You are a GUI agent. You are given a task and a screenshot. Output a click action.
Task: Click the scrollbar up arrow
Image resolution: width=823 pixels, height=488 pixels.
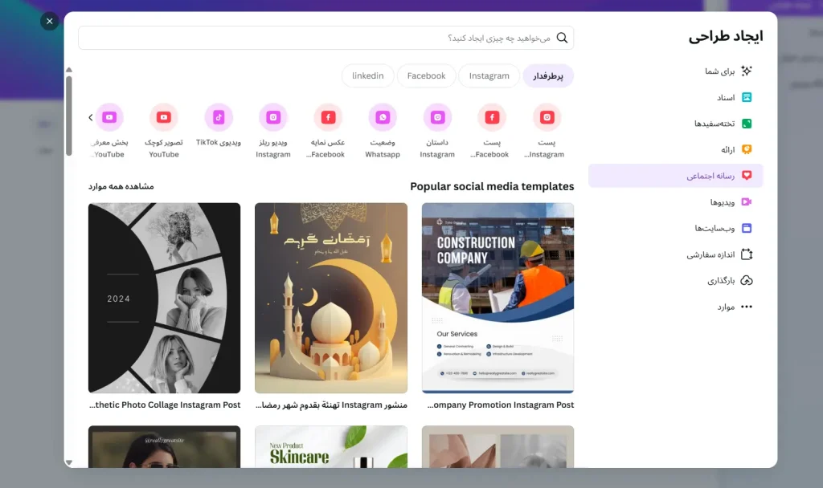[69, 70]
